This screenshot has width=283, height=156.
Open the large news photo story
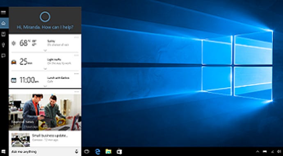coord(45,112)
